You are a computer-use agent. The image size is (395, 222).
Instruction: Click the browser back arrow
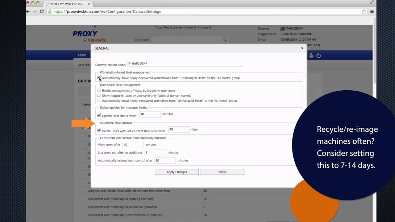point(28,11)
